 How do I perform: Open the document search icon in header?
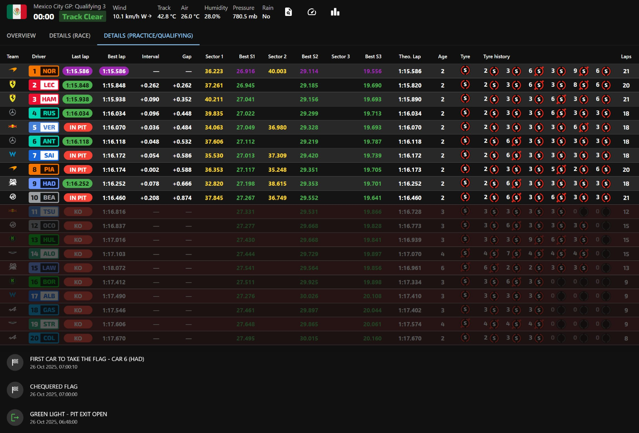pos(288,12)
